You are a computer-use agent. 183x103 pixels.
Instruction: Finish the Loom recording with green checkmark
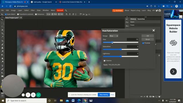click(x=39, y=95)
